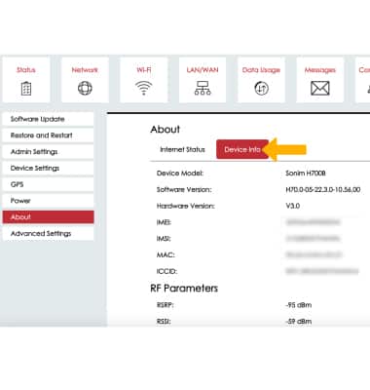Viewport: 370px width, 390px height.
Task: Select the LAN/WAN label in top navigation
Action: (x=203, y=70)
